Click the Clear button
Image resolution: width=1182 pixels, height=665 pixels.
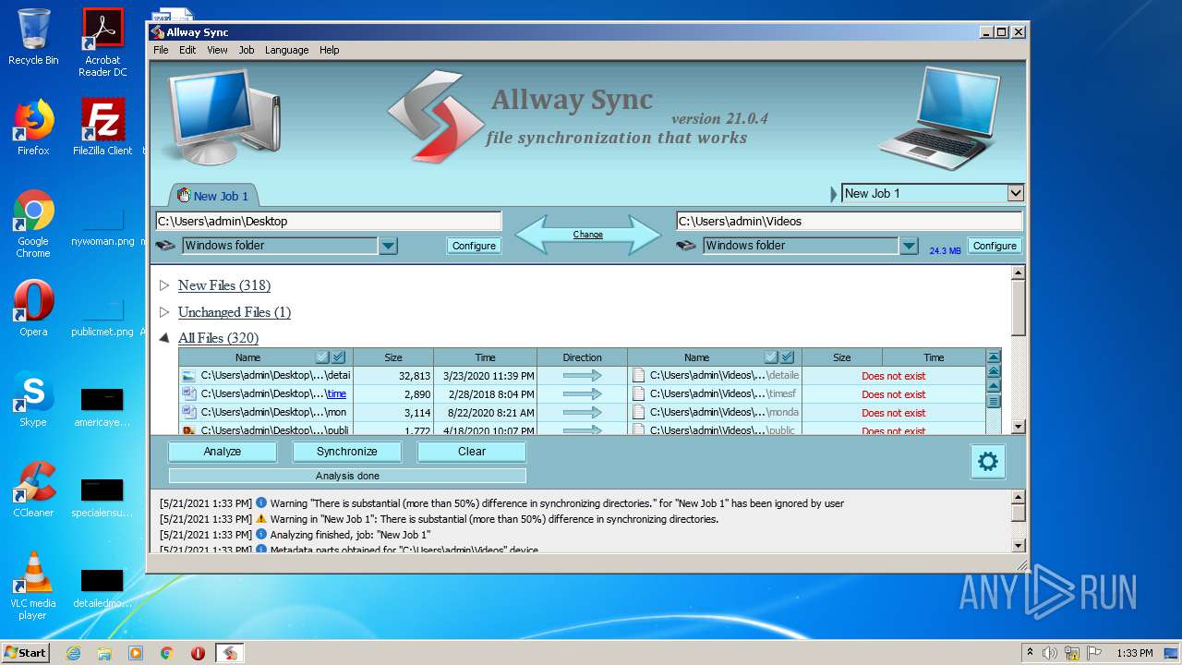[472, 452]
